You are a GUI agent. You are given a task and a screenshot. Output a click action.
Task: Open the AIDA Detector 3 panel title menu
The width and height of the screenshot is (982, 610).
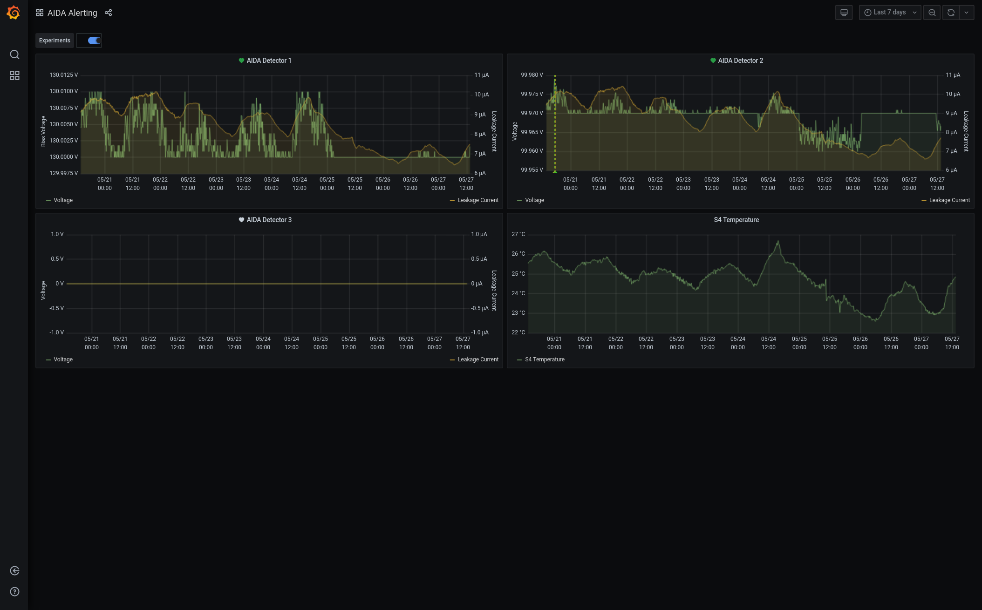(269, 220)
